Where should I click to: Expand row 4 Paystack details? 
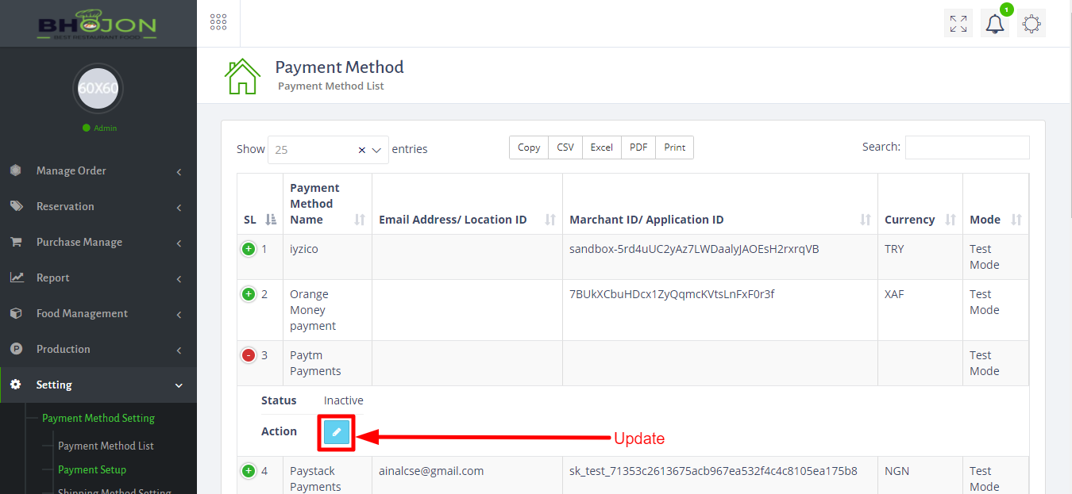pos(249,471)
